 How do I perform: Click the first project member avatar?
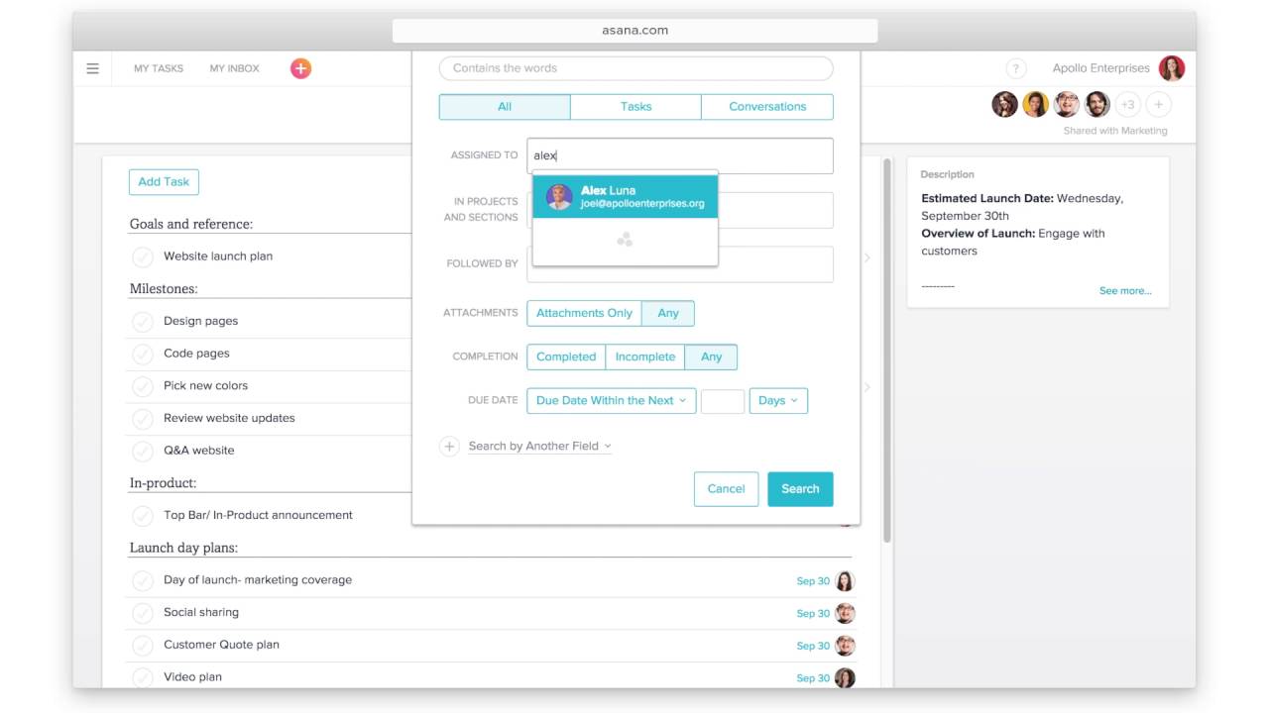point(1004,104)
